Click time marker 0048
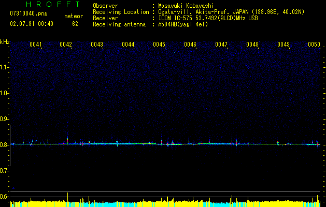 [252, 45]
